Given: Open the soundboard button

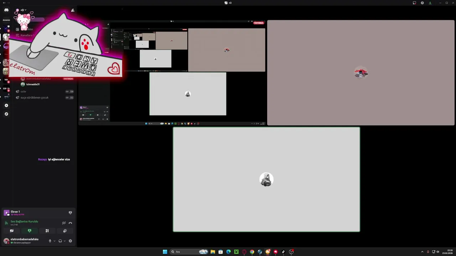Looking at the screenshot, I should [x=65, y=231].
